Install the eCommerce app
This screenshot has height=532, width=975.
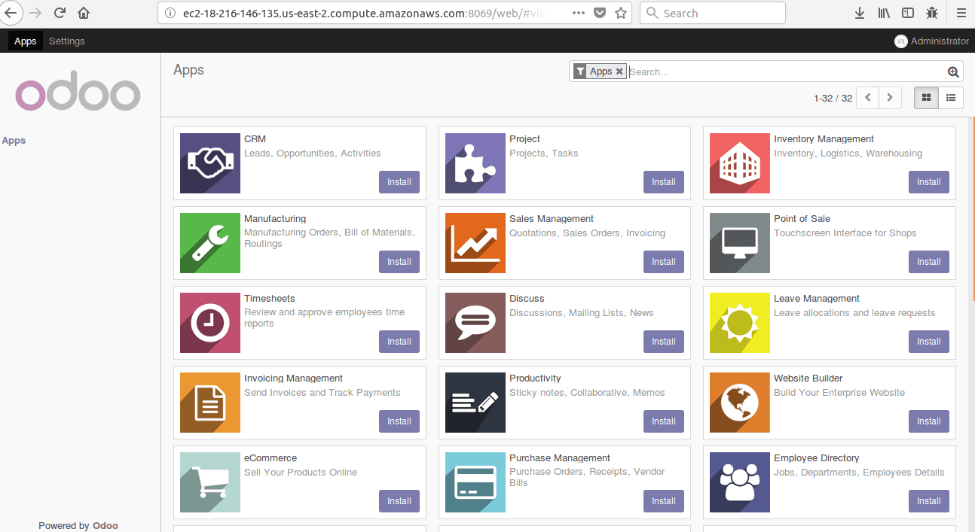pyautogui.click(x=399, y=501)
